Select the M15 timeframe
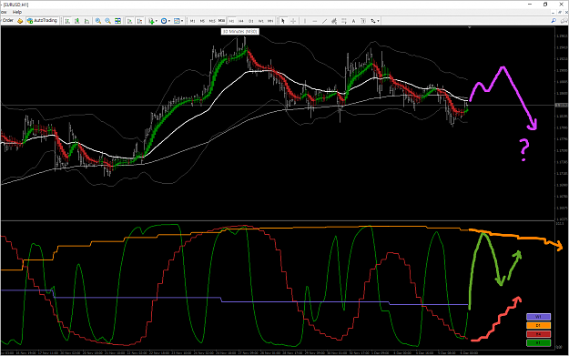 212,21
